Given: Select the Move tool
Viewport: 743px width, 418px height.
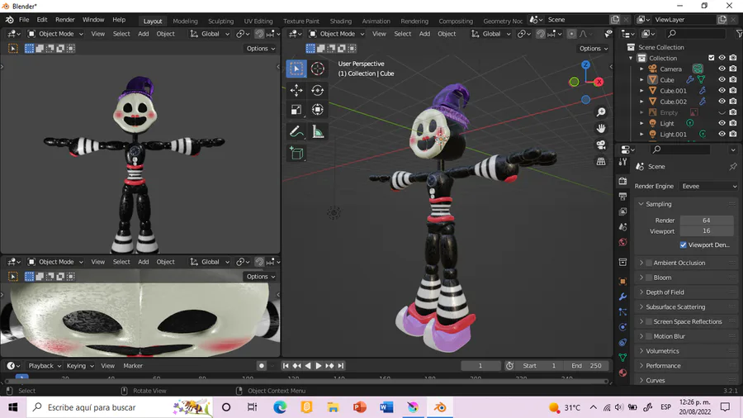Looking at the screenshot, I should tap(296, 90).
